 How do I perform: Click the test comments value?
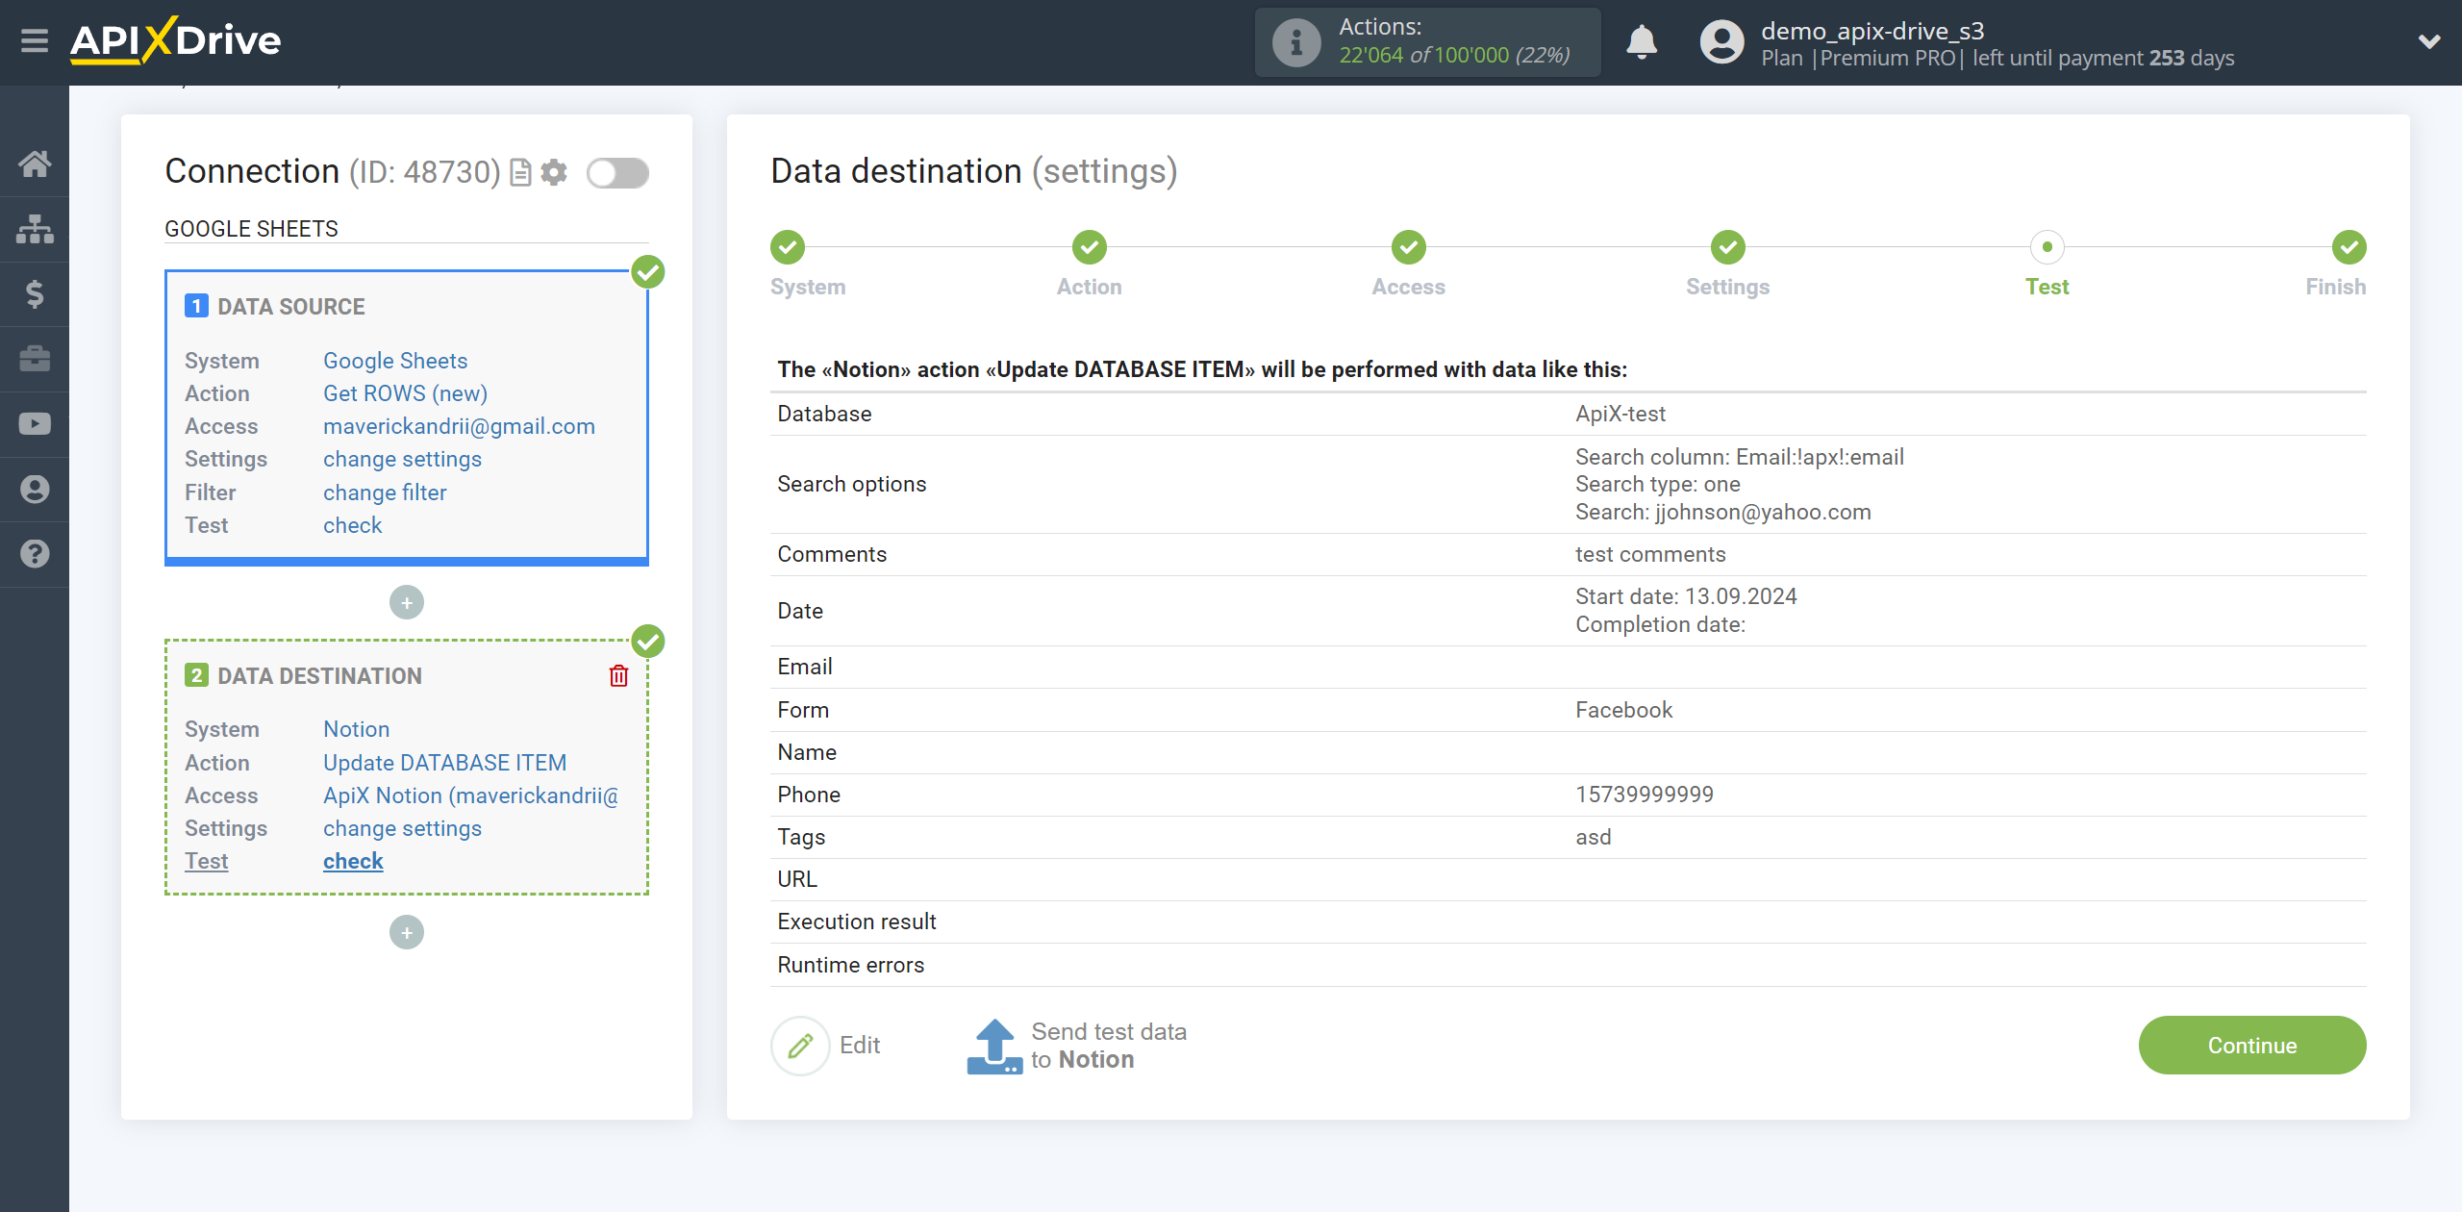point(1650,554)
